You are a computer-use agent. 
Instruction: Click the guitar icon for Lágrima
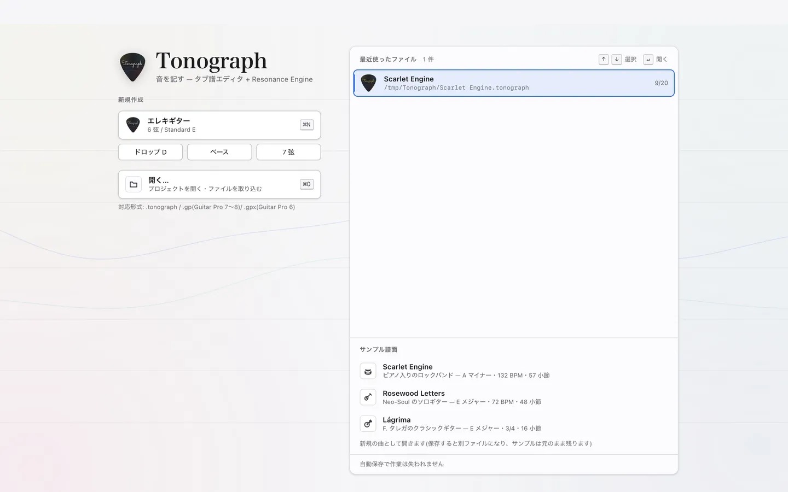[x=368, y=424]
